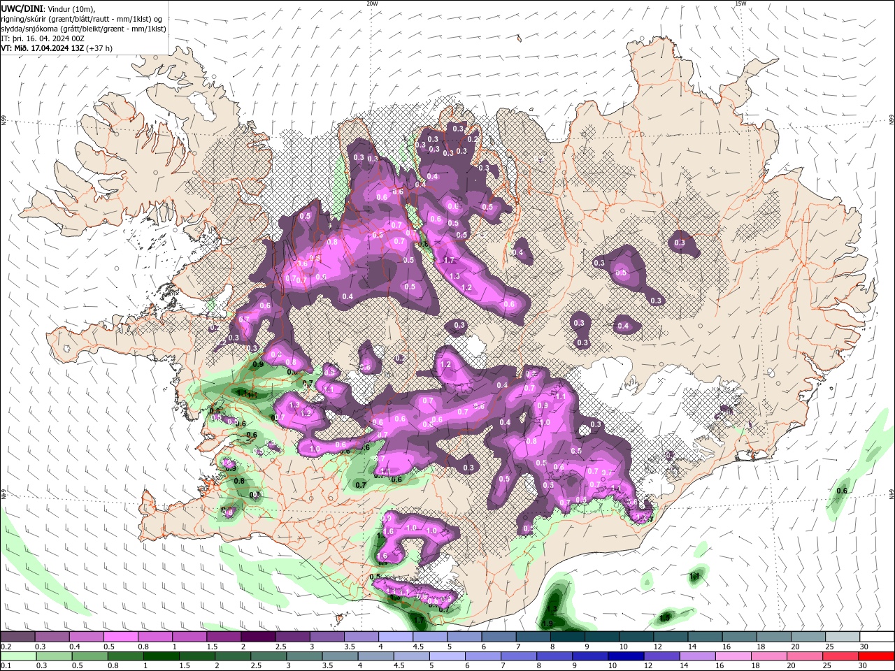Click the 1.9 precipitation value off the south coast
The image size is (895, 671).
pos(549,623)
